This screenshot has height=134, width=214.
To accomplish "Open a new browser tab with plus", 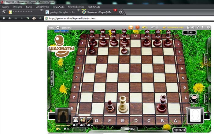I will click(120, 12).
